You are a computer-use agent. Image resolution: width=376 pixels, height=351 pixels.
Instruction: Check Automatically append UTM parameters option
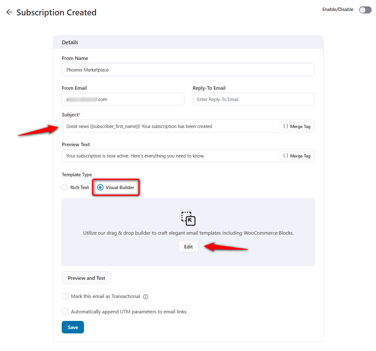click(65, 311)
